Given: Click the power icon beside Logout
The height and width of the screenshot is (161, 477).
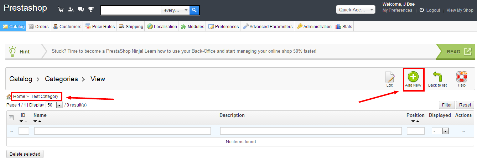Looking at the screenshot, I should tap(422, 10).
